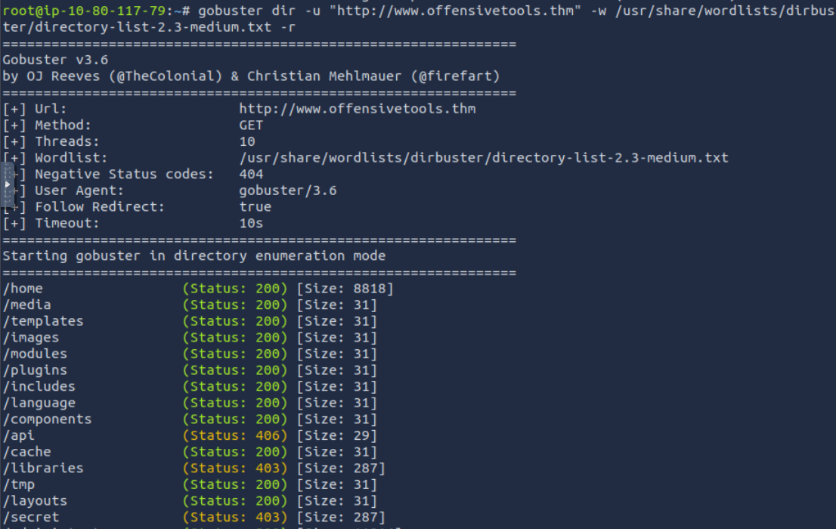Click the /modules directory entry
This screenshot has width=836, height=529.
pos(35,354)
